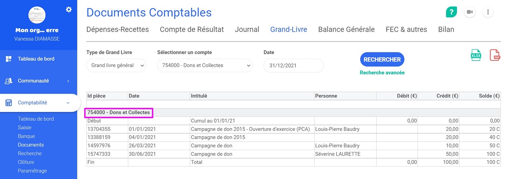Export the ledger as XLSX file
The height and width of the screenshot is (179, 510).
coord(476,55)
